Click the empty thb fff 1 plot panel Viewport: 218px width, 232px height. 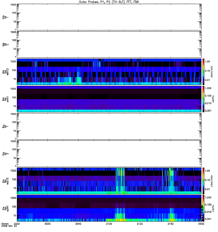click(109, 17)
